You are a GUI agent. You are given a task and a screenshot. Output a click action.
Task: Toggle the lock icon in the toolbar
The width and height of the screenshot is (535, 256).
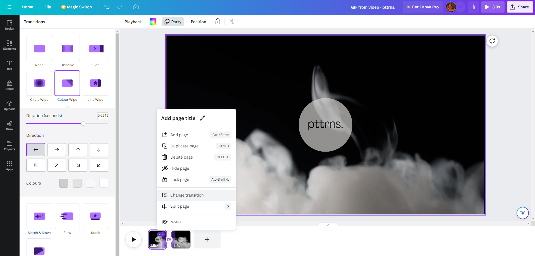pos(218,22)
